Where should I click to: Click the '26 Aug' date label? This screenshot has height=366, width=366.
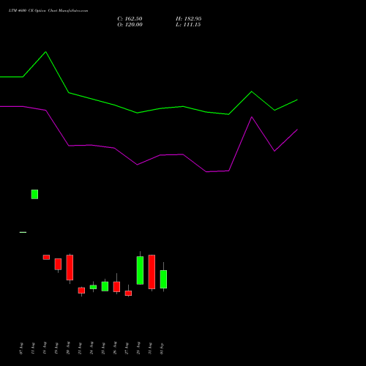pos(115,348)
